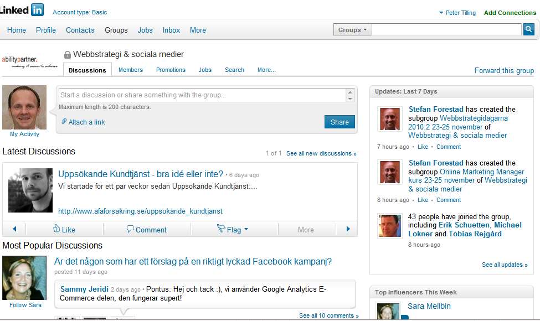The height and width of the screenshot is (321, 540).
Task: Go to Home in navigation bar
Action: (17, 30)
